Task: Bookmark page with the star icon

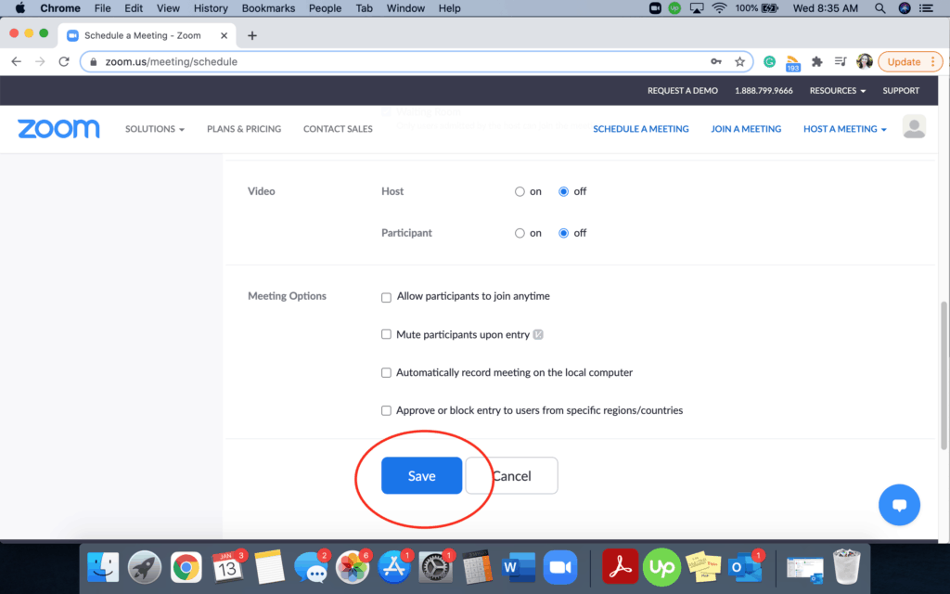Action: tap(739, 62)
